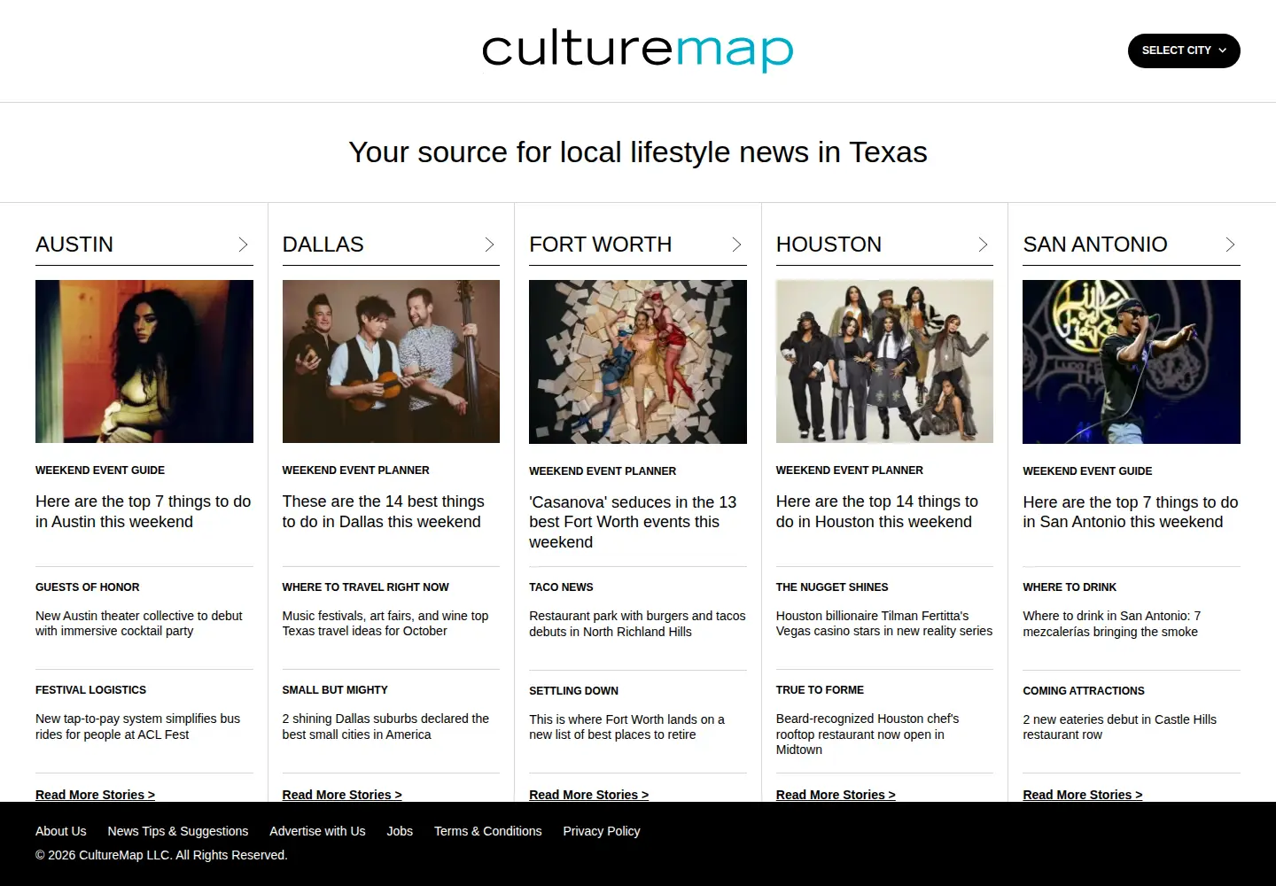Read top 14 things in Houston article
Viewport: 1276px width, 886px height.
click(877, 512)
